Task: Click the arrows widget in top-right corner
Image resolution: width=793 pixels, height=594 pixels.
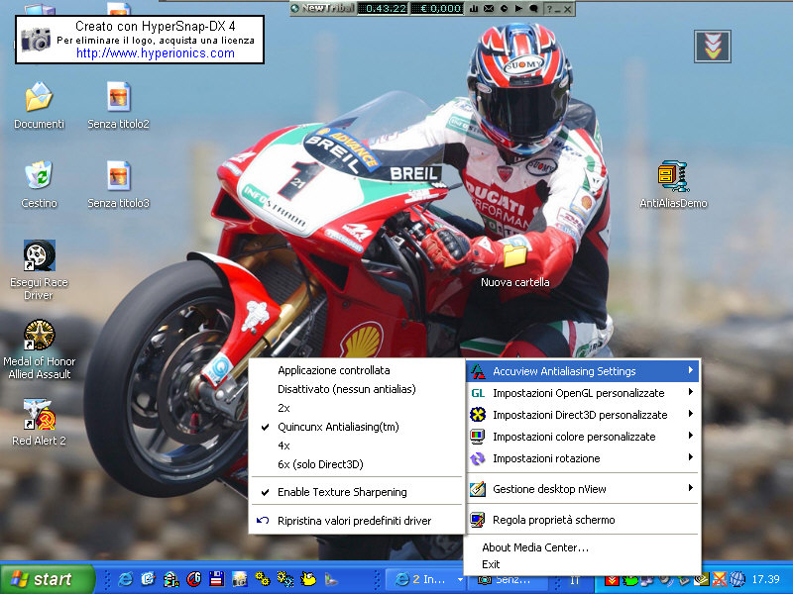Action: point(712,46)
